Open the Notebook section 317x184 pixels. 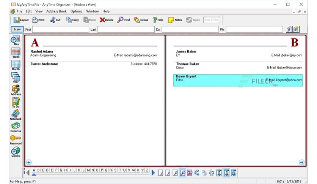click(16, 115)
